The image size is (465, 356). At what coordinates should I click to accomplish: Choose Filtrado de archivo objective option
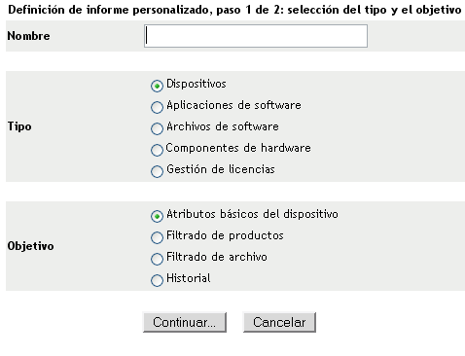point(157,259)
